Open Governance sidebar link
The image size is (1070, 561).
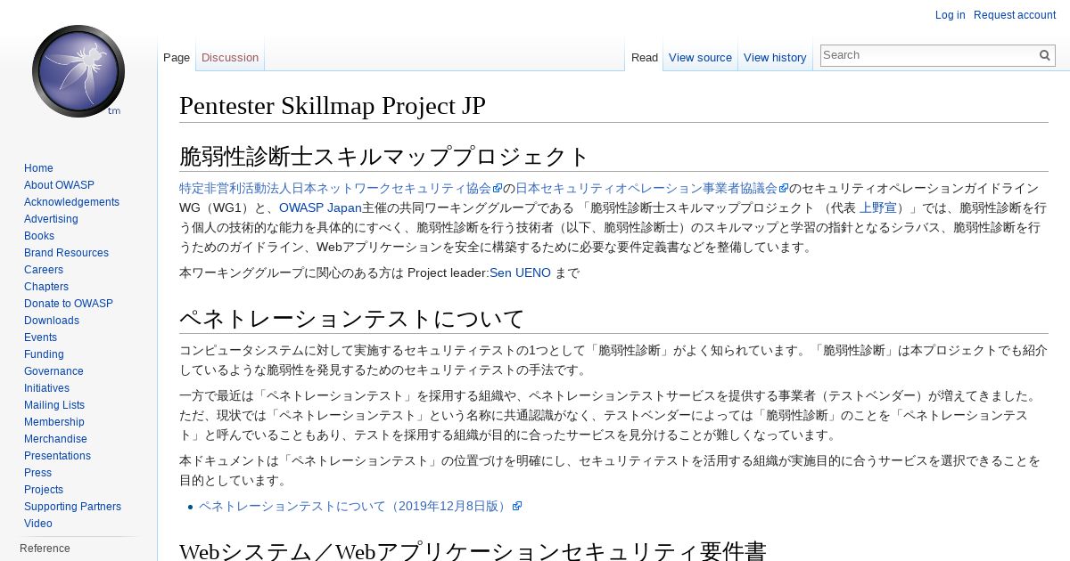pyautogui.click(x=53, y=371)
